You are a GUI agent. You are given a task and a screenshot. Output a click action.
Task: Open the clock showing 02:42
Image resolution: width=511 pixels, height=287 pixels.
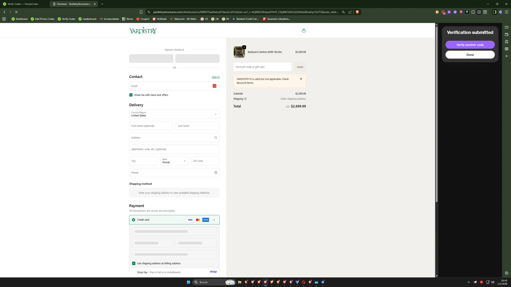tap(502, 282)
